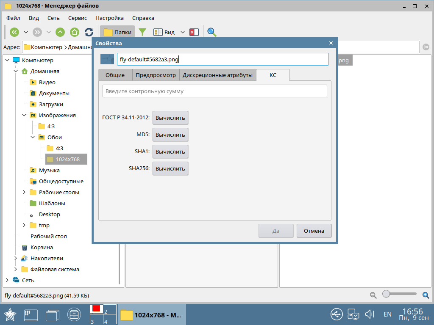The image size is (434, 325).
Task: Open search with the magnifier icon
Action: pos(211,32)
